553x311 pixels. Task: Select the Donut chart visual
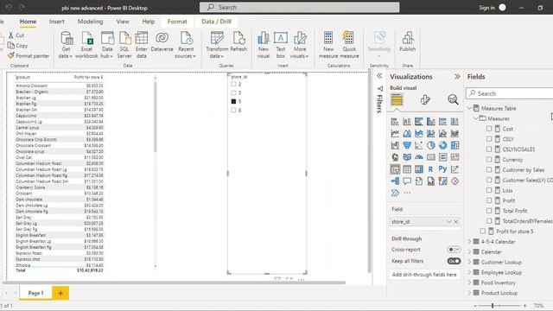[x=443, y=145]
